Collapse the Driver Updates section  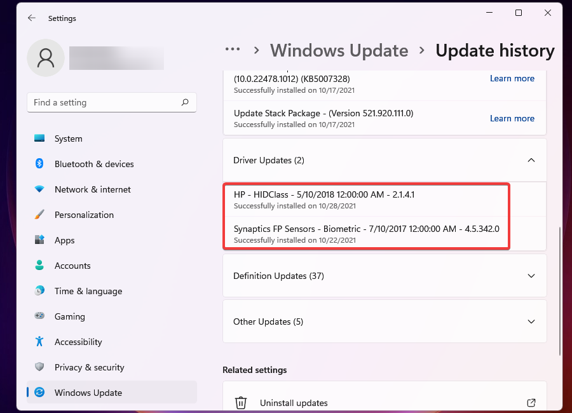[x=531, y=160]
